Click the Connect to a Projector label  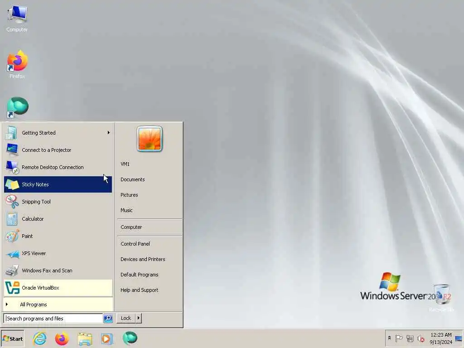click(x=47, y=150)
